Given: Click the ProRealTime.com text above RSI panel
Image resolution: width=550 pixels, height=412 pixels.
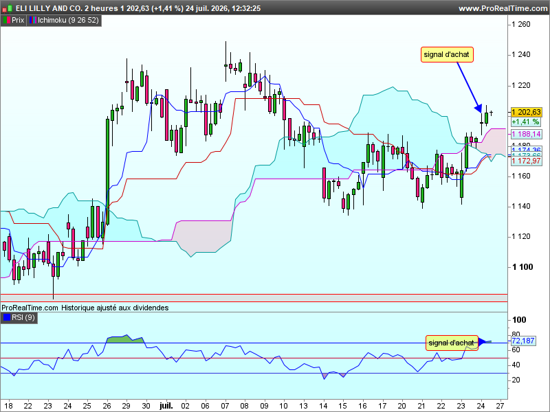Looking at the screenshot, I should click(30, 308).
